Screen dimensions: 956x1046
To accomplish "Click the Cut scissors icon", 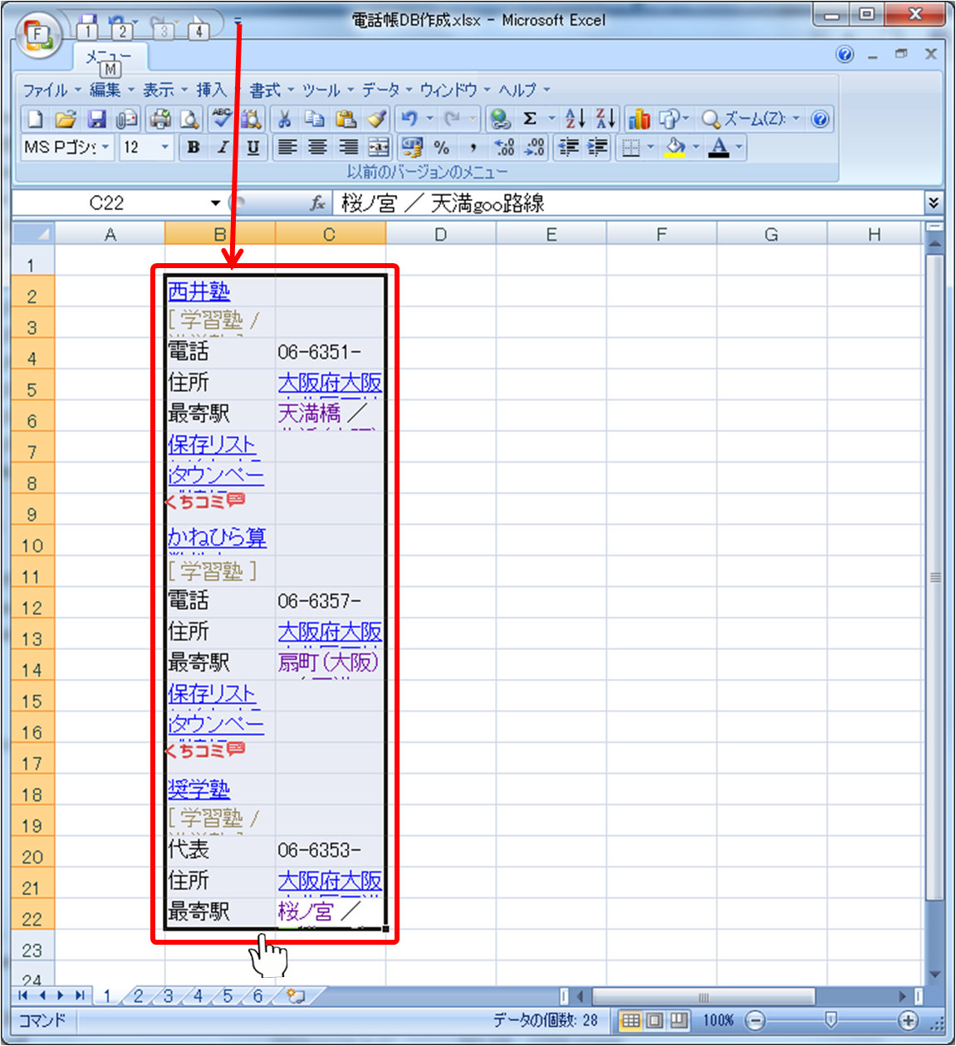I will point(284,120).
